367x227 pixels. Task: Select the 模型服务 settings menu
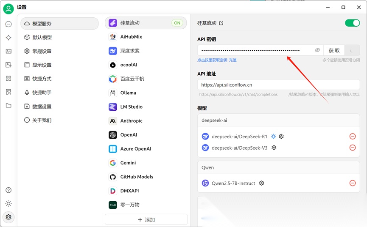pyautogui.click(x=59, y=24)
